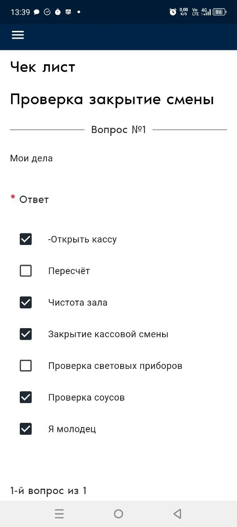The width and height of the screenshot is (237, 527).
Task: Enable Проверка световых приборов checkbox
Action: (26, 366)
